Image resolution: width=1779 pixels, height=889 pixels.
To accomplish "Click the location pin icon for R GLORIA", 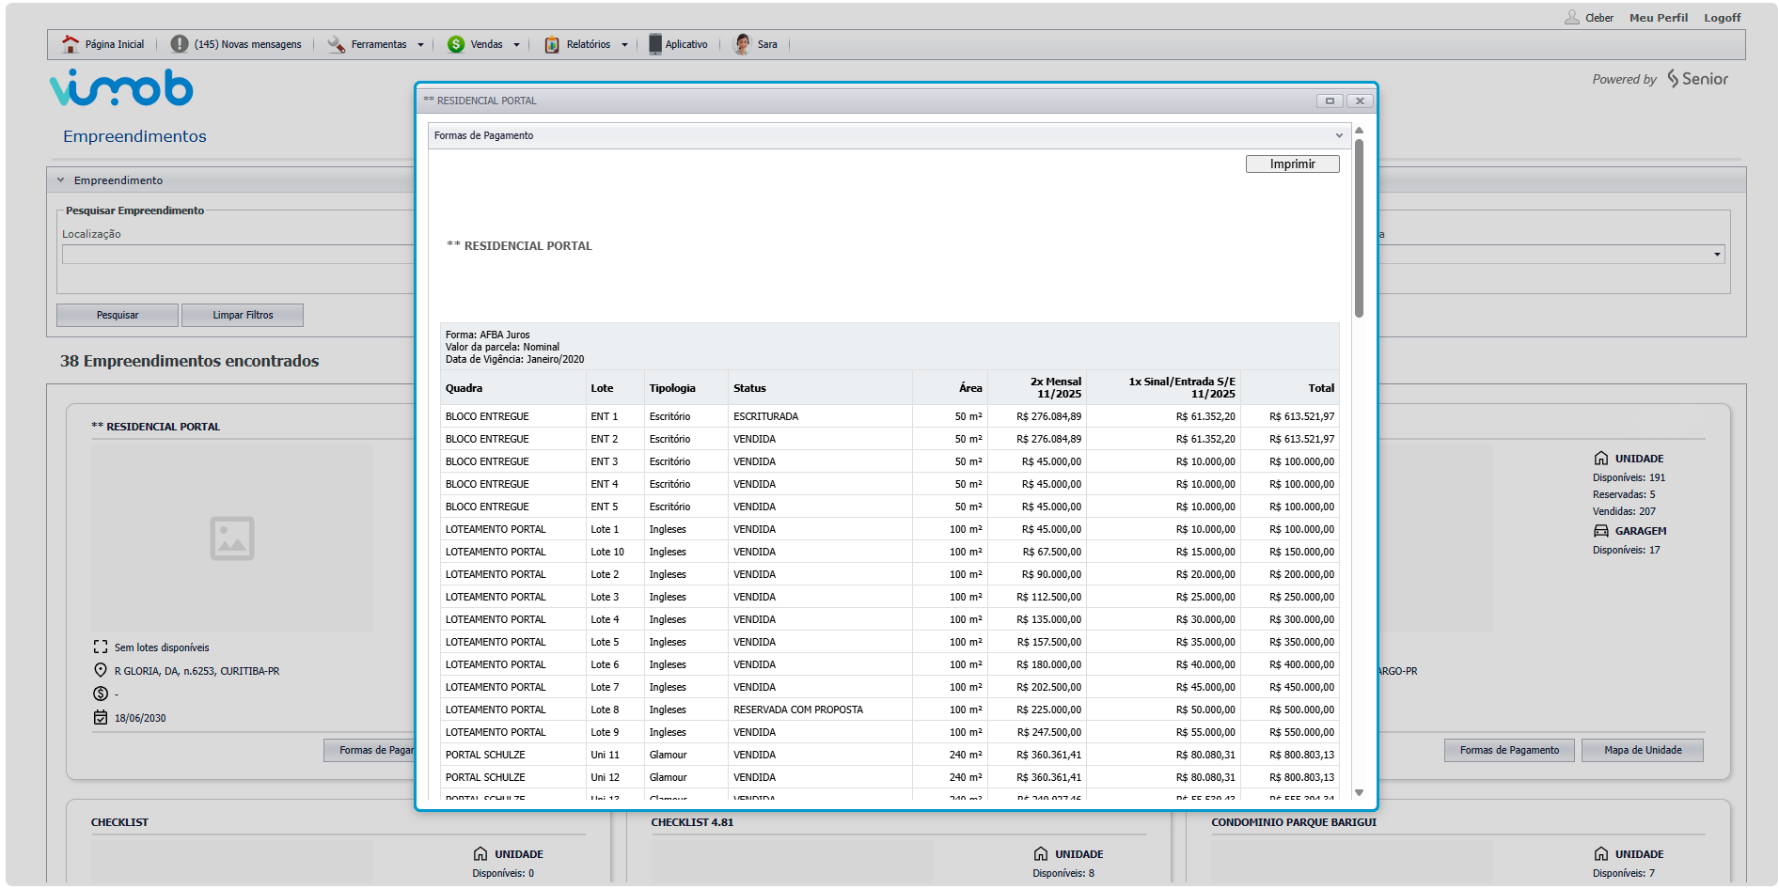I will click(x=101, y=671).
